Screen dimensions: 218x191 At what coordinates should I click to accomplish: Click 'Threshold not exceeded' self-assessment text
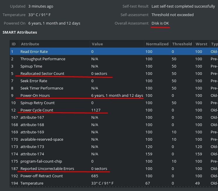point(173,15)
